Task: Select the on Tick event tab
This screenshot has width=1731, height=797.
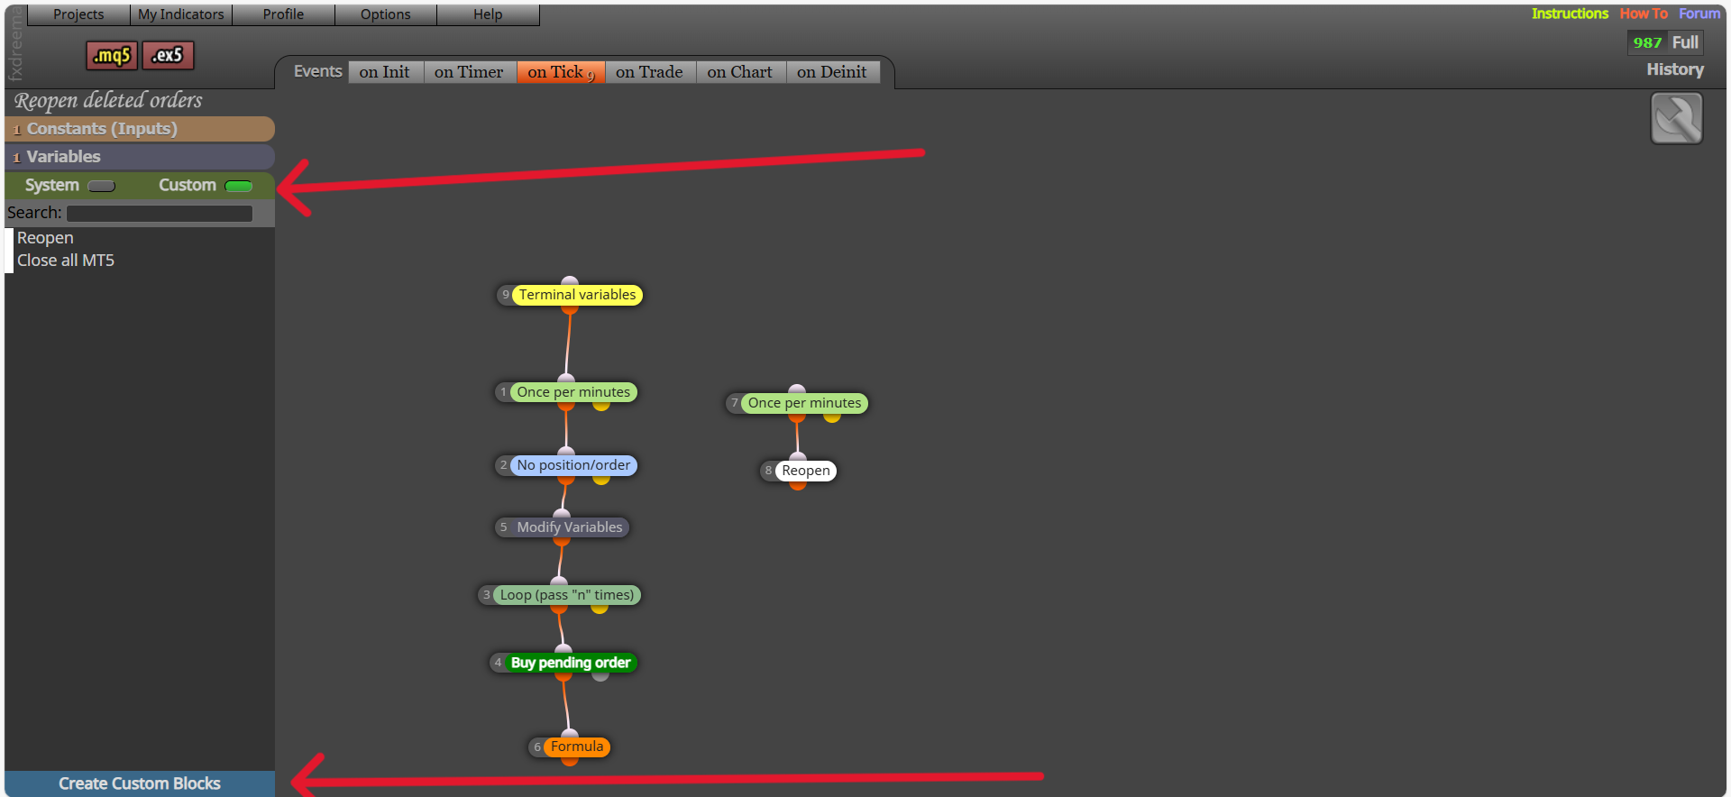Action: 560,72
